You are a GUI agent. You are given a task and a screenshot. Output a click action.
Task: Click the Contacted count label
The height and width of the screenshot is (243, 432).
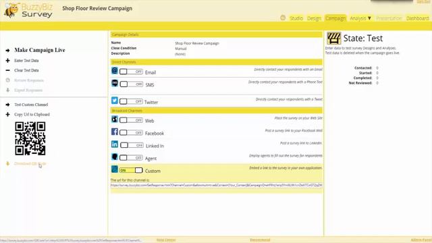point(363,67)
